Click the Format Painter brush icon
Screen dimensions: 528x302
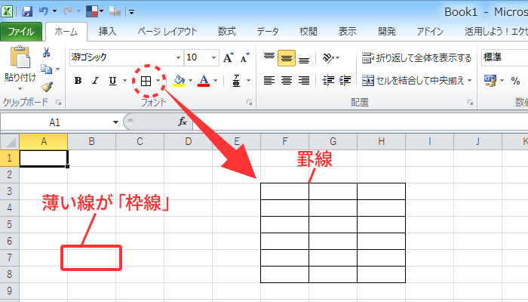pyautogui.click(x=47, y=87)
